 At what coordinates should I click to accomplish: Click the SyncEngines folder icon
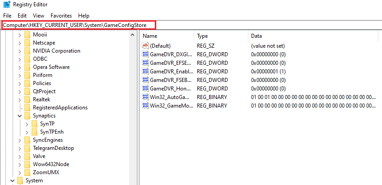pos(27,140)
